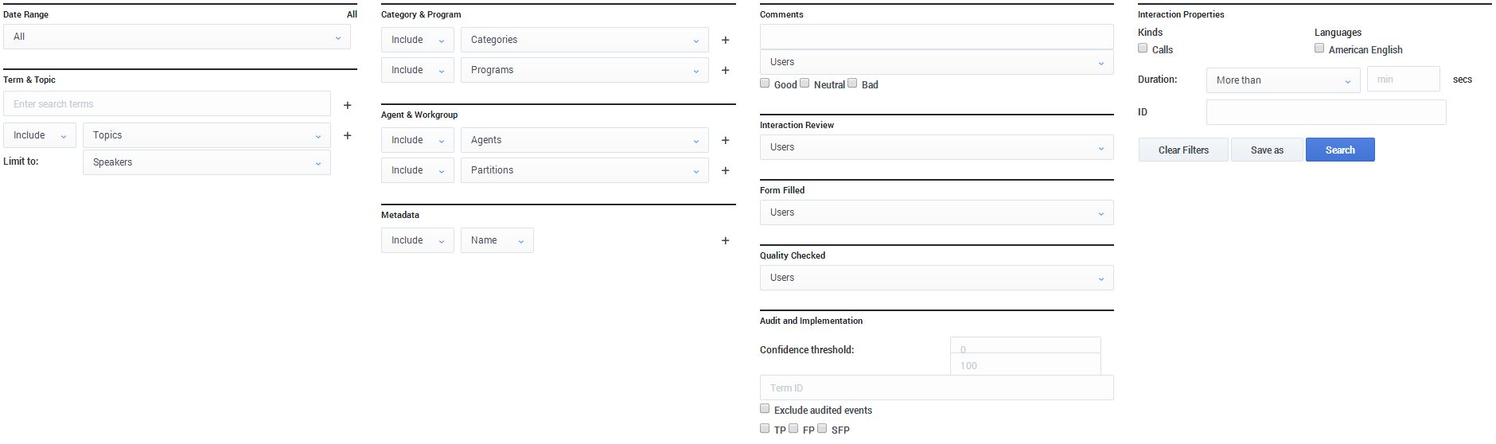
Task: Open the Date Range All dropdown
Action: (x=177, y=37)
